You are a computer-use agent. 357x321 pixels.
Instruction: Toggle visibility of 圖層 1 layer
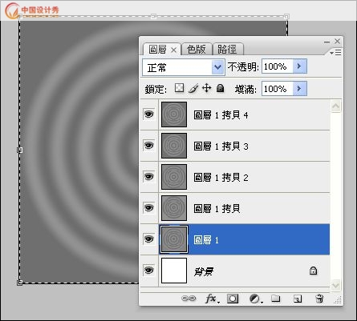148,239
